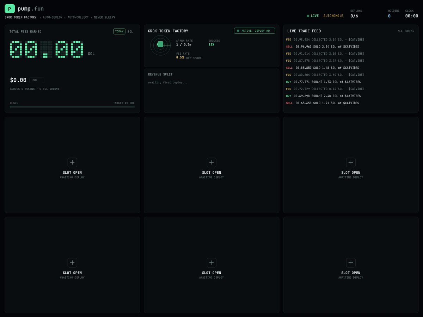
Task: Click the "REVENUE SPLIT" panel heading
Action: point(160,75)
